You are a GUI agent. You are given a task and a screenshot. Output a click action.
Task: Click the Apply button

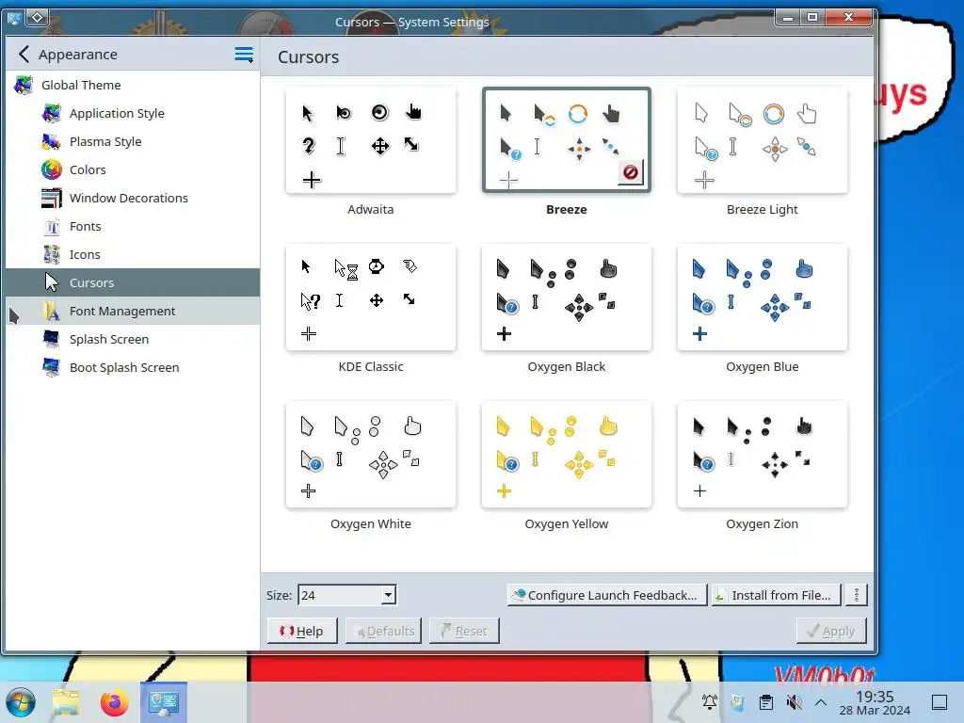pos(831,631)
